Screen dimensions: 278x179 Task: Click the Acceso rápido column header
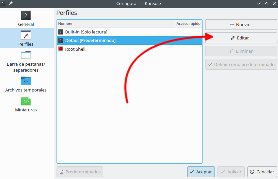tap(188, 24)
